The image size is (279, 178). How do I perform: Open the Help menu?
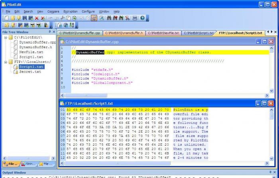pos(116,12)
